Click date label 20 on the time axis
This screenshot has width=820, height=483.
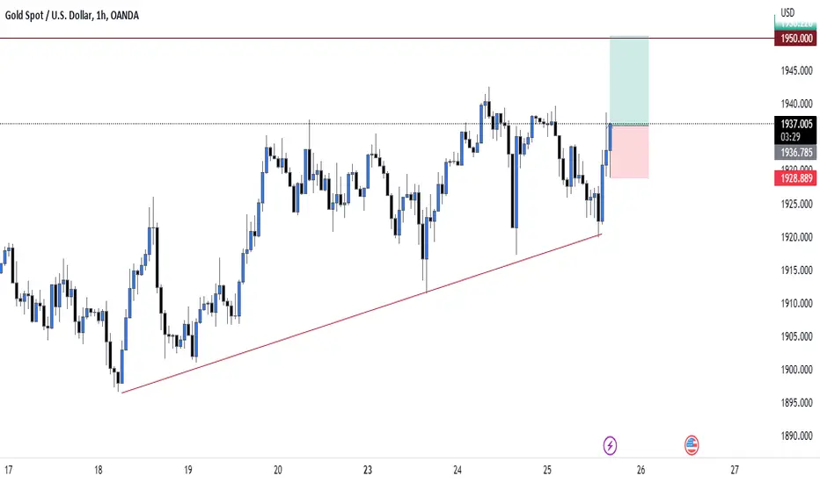(x=278, y=470)
